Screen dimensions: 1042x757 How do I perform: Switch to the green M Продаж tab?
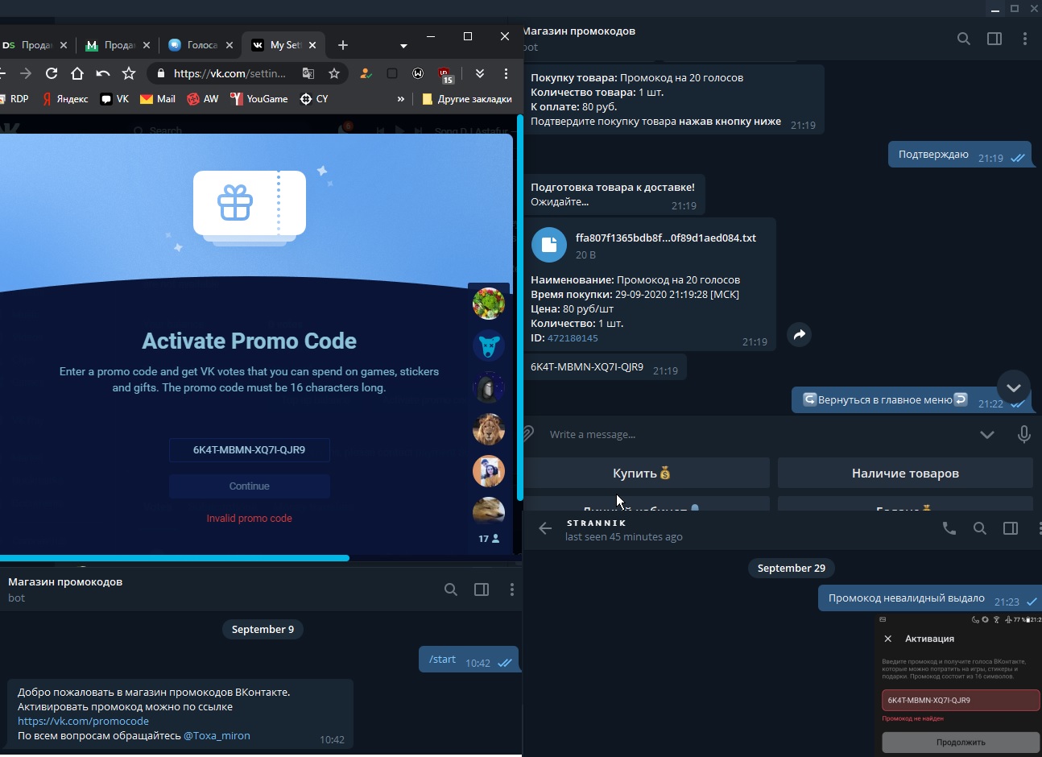click(118, 45)
